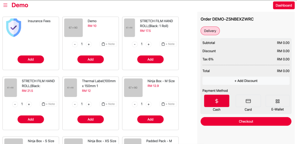Choose the Card payment icon
This screenshot has height=144, width=297.
coord(248,101)
